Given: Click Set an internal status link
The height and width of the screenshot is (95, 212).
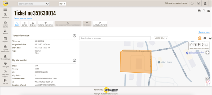Looking at the screenshot, I should click(x=23, y=18).
